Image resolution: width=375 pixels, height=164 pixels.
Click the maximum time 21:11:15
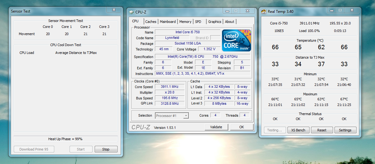[321, 105]
